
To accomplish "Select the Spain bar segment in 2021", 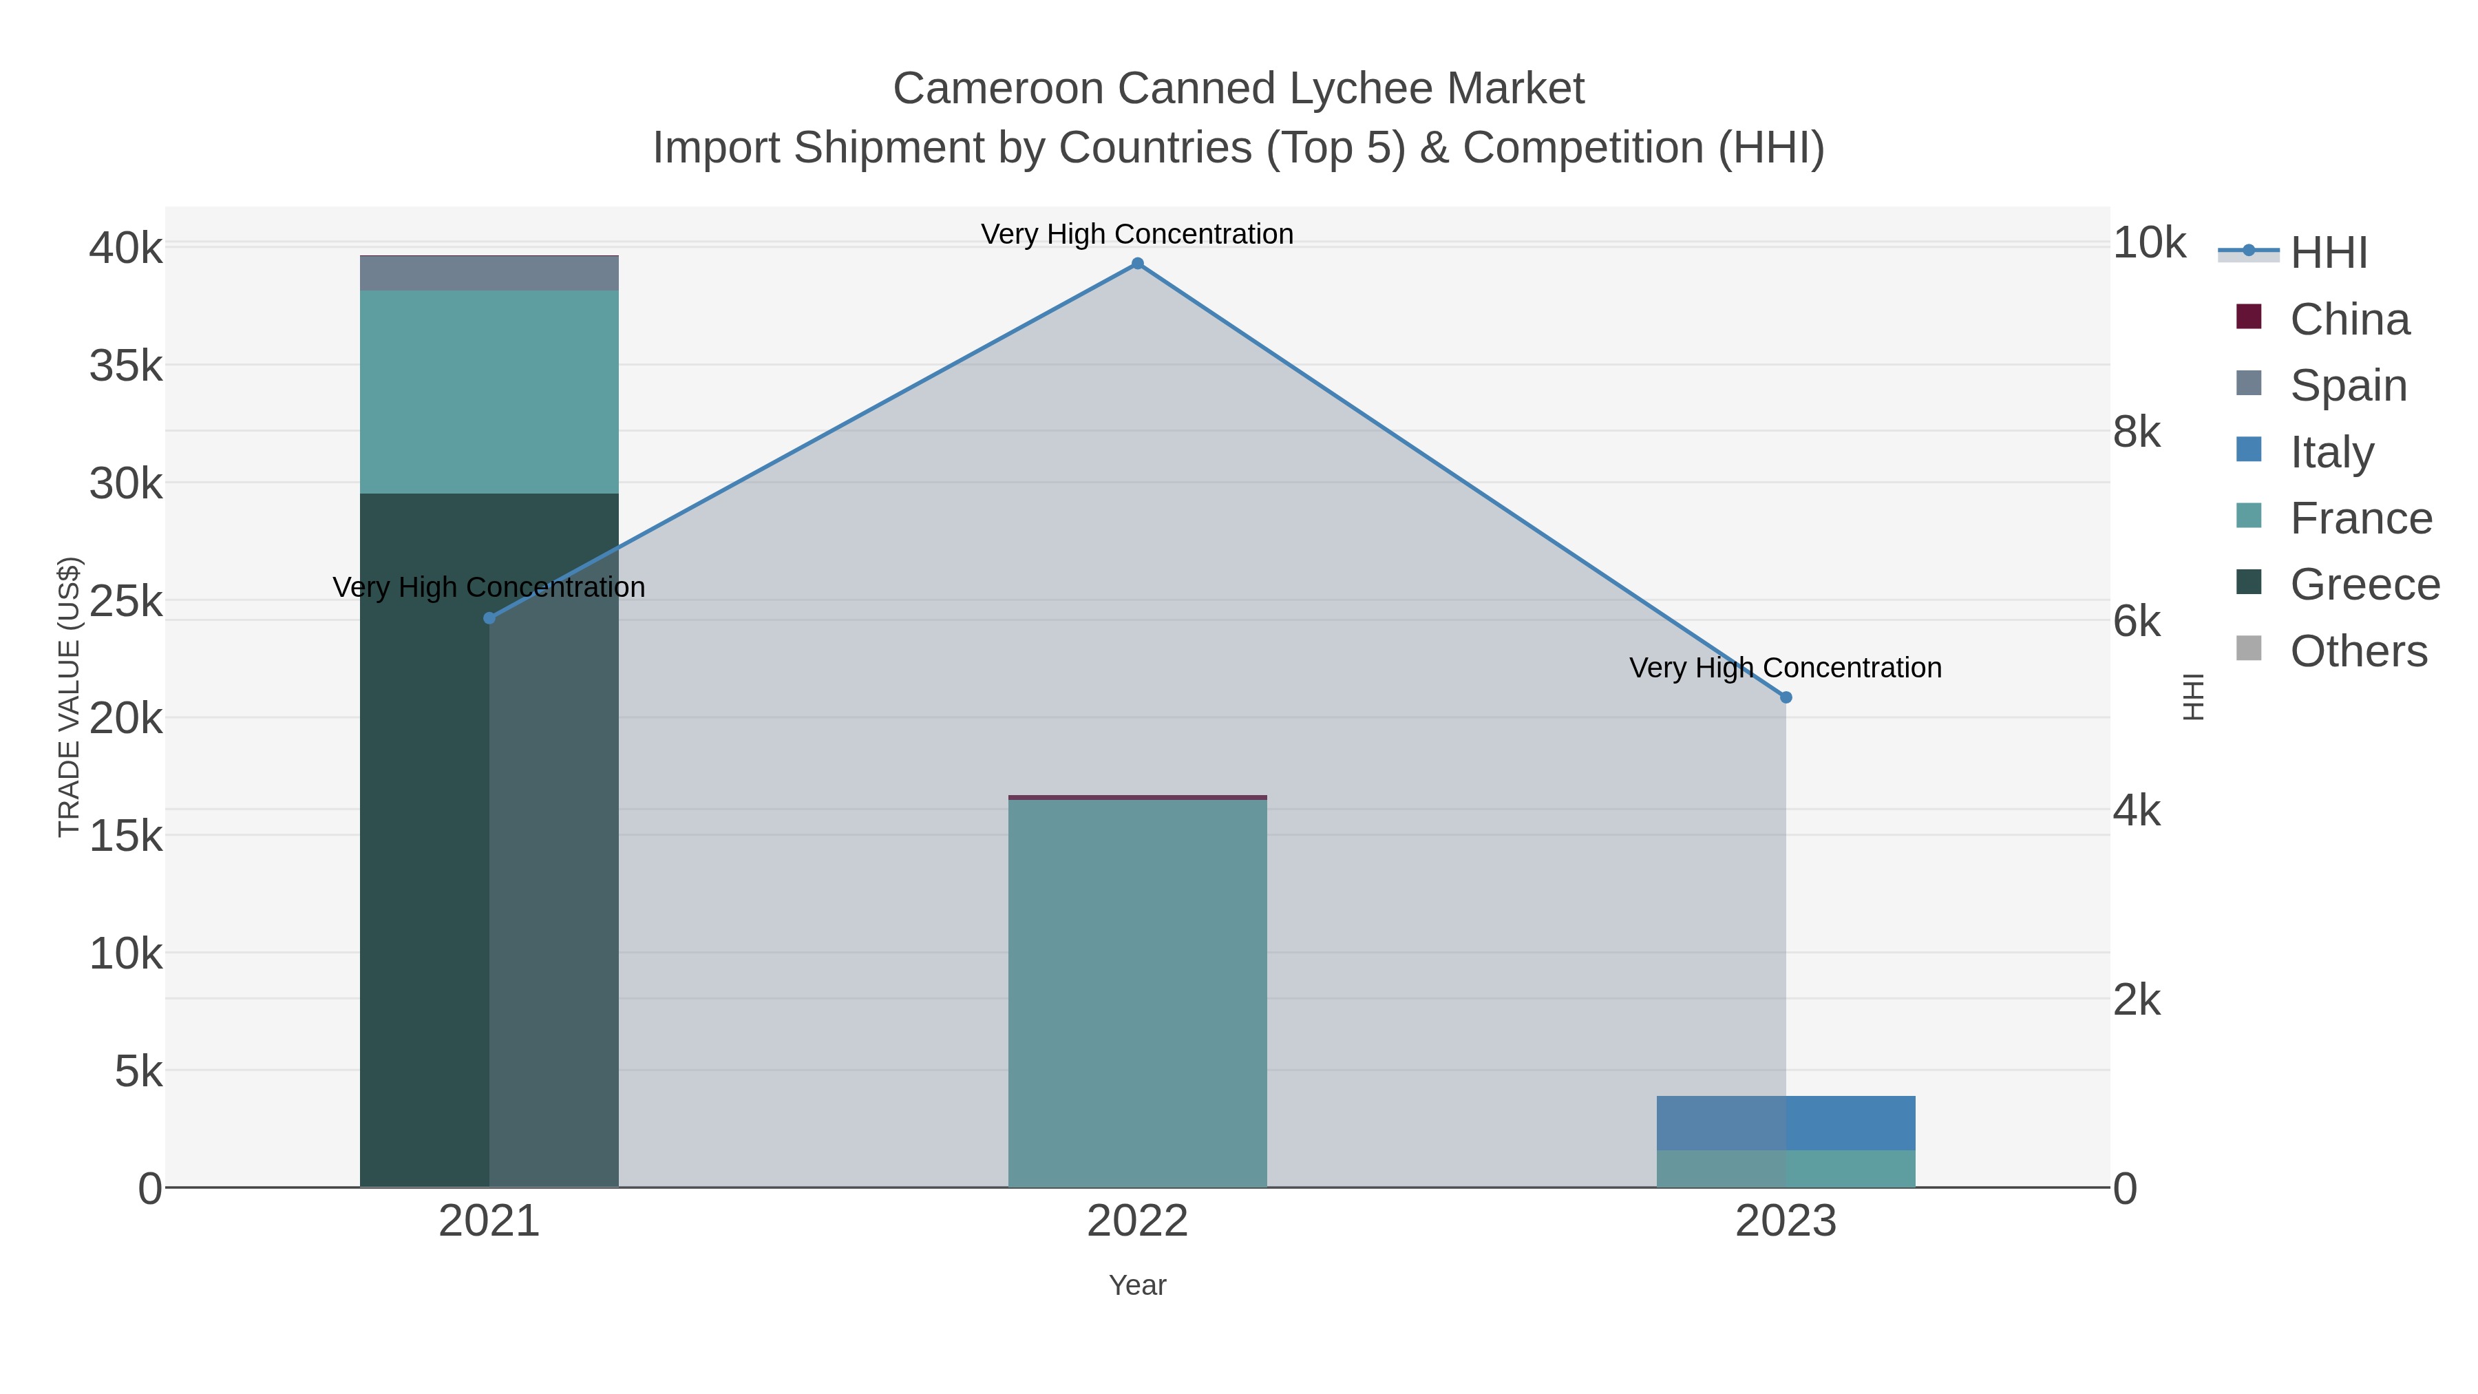I will [x=489, y=273].
